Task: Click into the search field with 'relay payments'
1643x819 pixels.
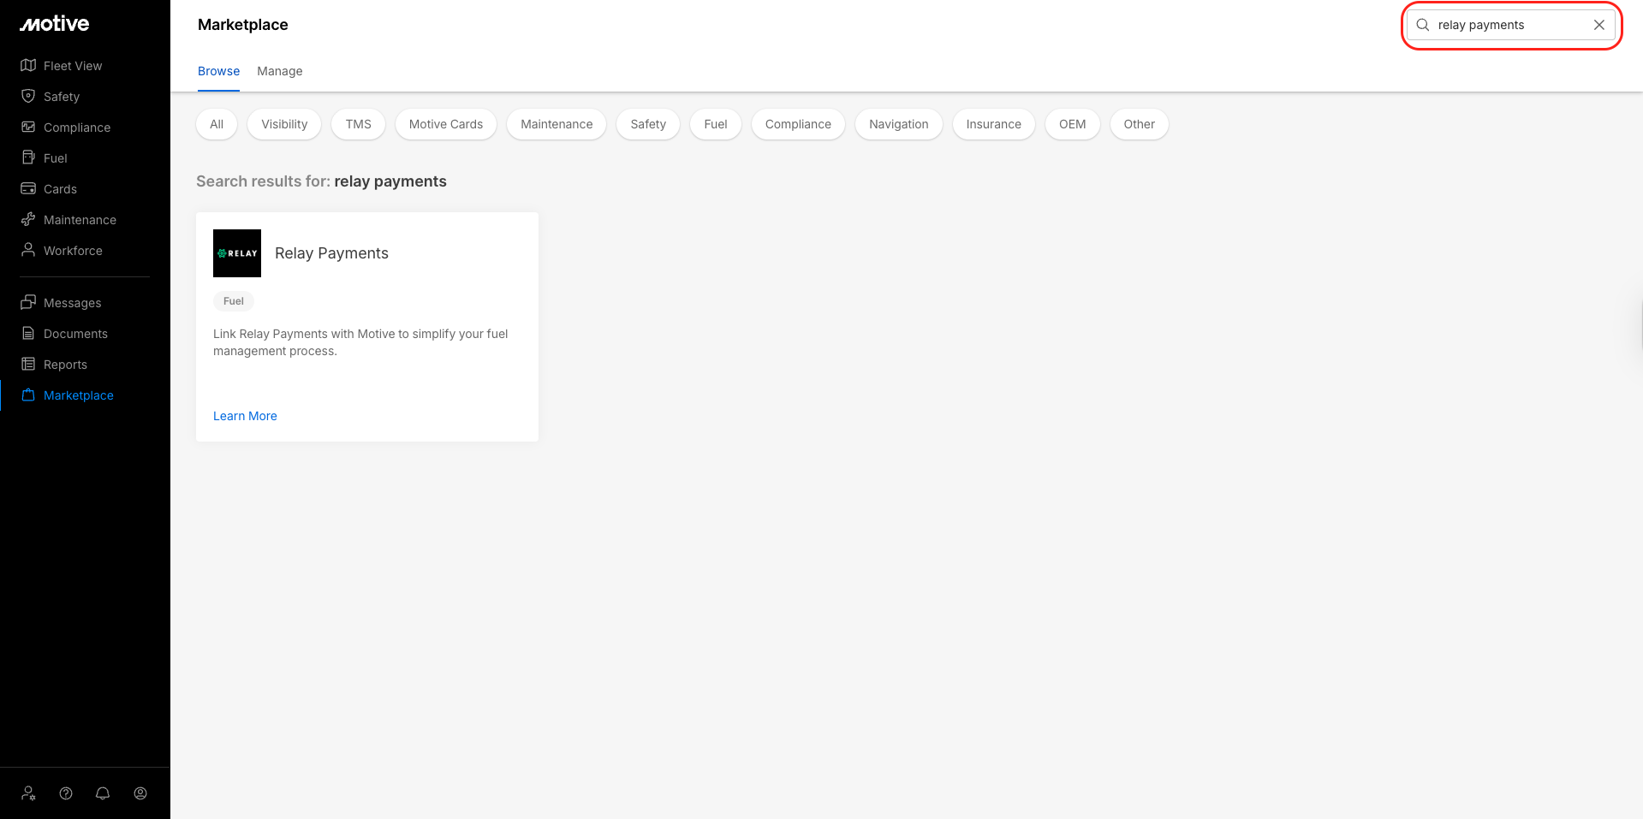Action: [x=1511, y=25]
